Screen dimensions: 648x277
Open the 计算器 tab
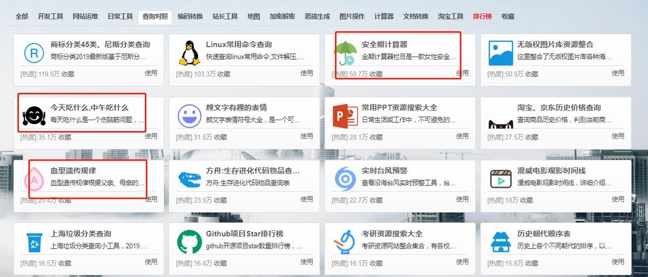click(384, 16)
